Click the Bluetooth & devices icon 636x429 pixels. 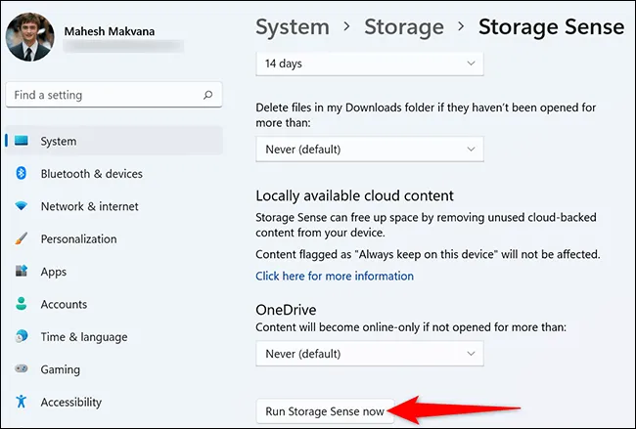point(20,174)
